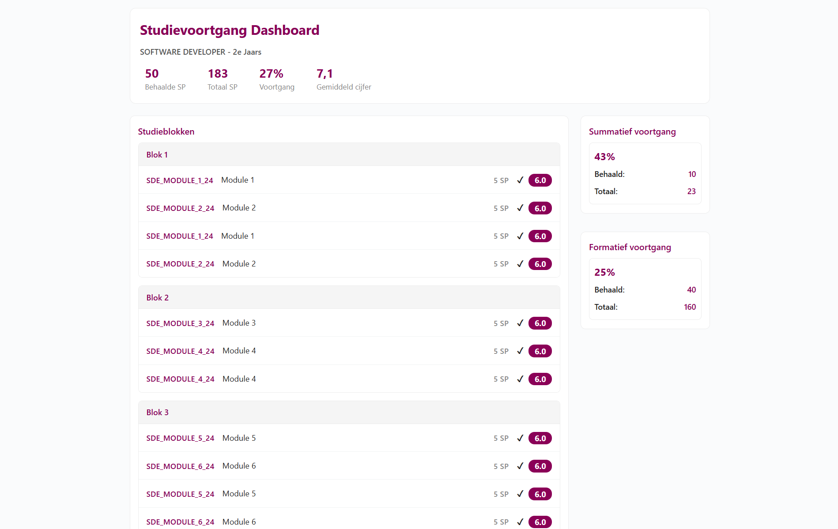
Task: Collapse the Blok 2 section header
Action: click(349, 298)
